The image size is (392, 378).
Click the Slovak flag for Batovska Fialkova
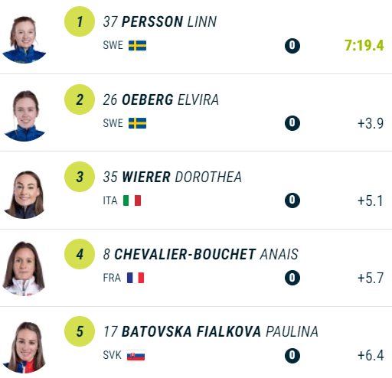point(136,355)
